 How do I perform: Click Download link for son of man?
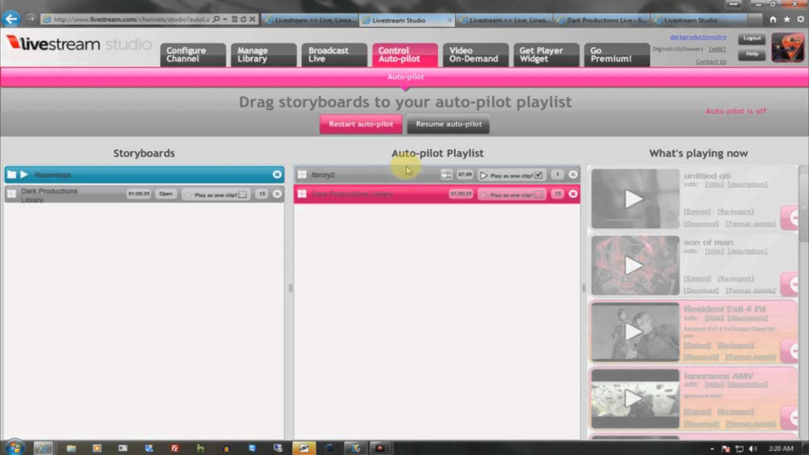click(x=701, y=291)
